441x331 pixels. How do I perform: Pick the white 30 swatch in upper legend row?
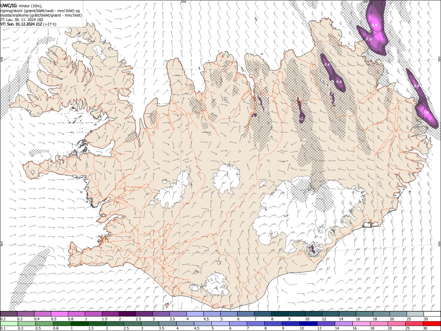[432, 314]
